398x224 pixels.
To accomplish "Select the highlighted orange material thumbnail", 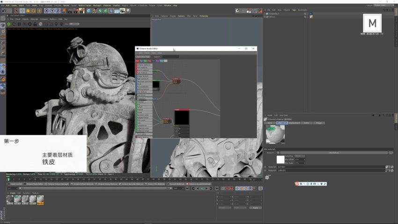I will pyautogui.click(x=40, y=200).
